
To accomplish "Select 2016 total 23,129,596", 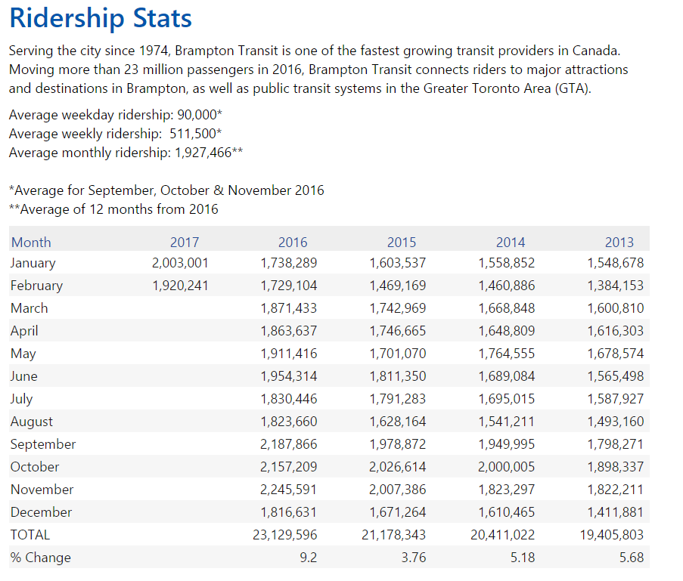I will 285,535.
